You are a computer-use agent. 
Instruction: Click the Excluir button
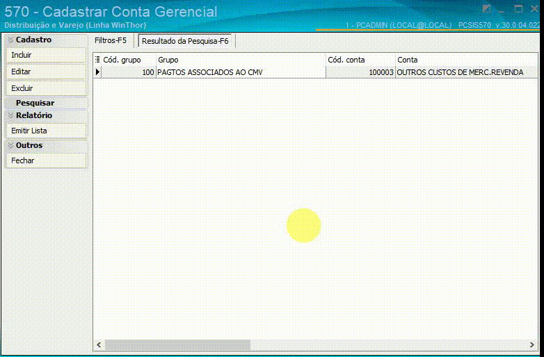click(x=46, y=88)
